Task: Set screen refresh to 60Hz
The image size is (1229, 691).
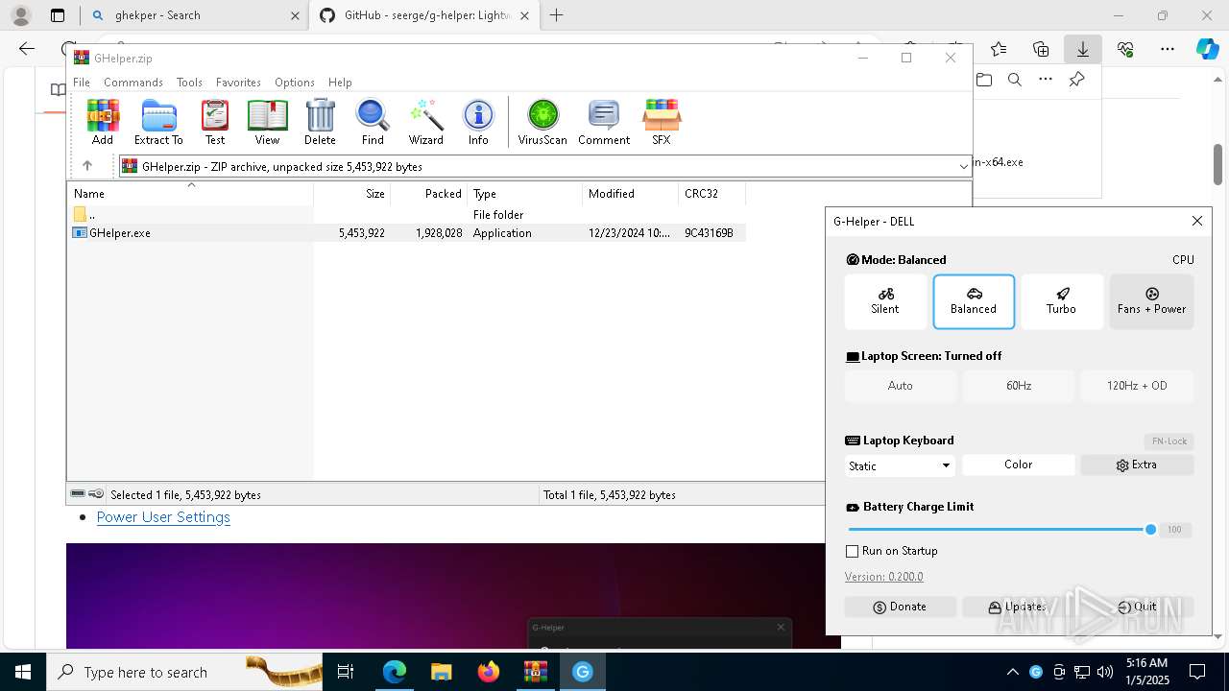Action: tap(1019, 386)
